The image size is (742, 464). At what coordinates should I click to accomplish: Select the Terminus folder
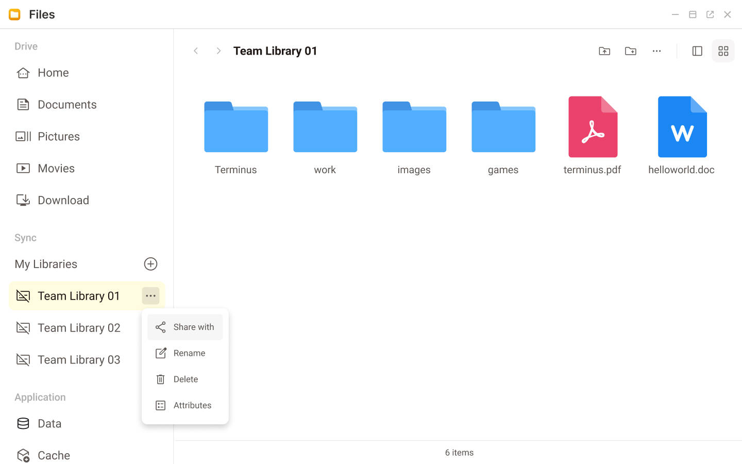coord(236,137)
